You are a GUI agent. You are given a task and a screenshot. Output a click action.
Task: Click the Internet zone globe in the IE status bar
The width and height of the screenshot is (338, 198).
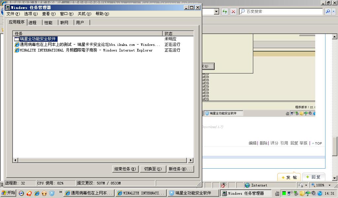click(248, 185)
